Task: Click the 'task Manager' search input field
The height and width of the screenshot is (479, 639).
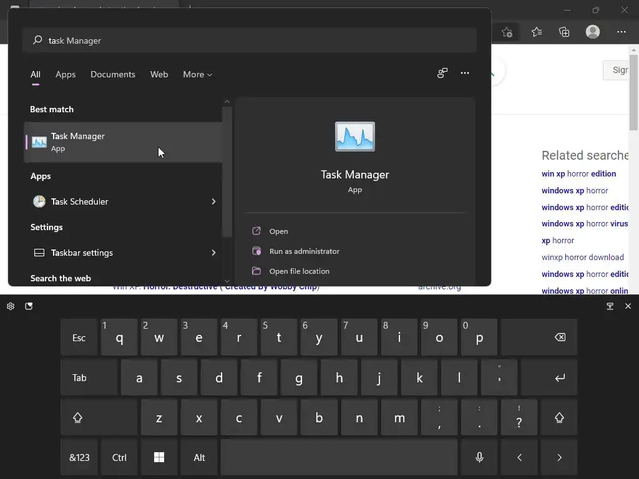Action: coord(250,41)
